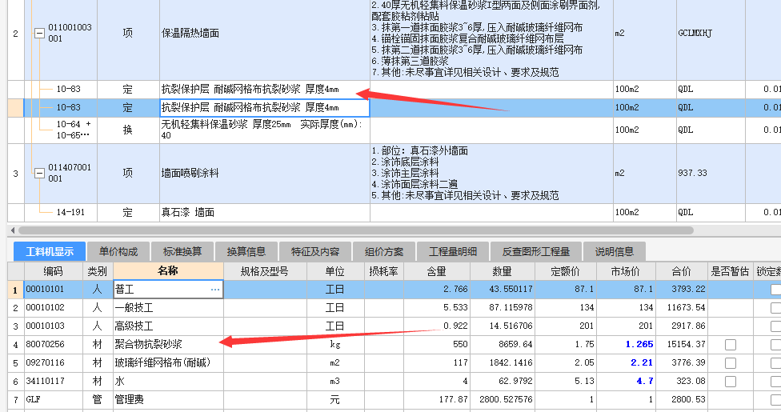Toggle lock checkbox in 普工 row
The width and height of the screenshot is (781, 412).
click(775, 290)
